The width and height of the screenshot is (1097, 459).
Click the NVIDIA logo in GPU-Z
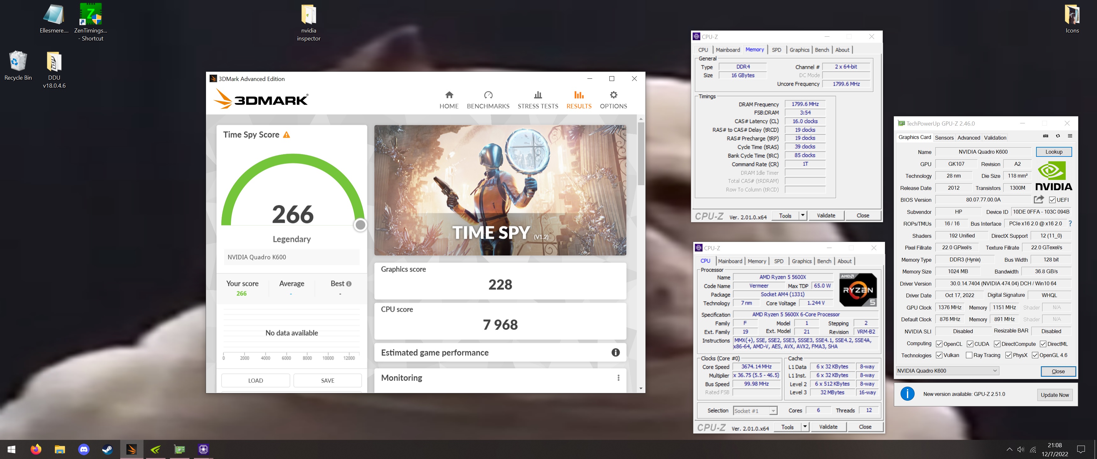(x=1054, y=176)
